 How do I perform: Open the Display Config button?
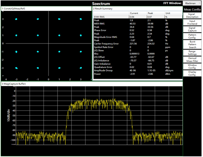[192, 73]
